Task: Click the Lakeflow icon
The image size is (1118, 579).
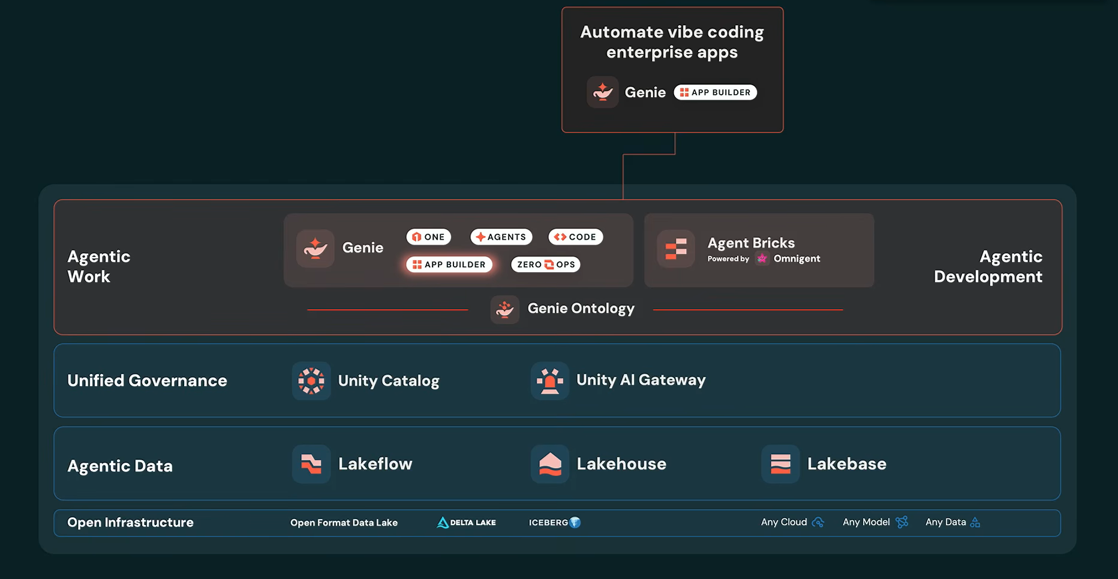Action: click(x=311, y=464)
